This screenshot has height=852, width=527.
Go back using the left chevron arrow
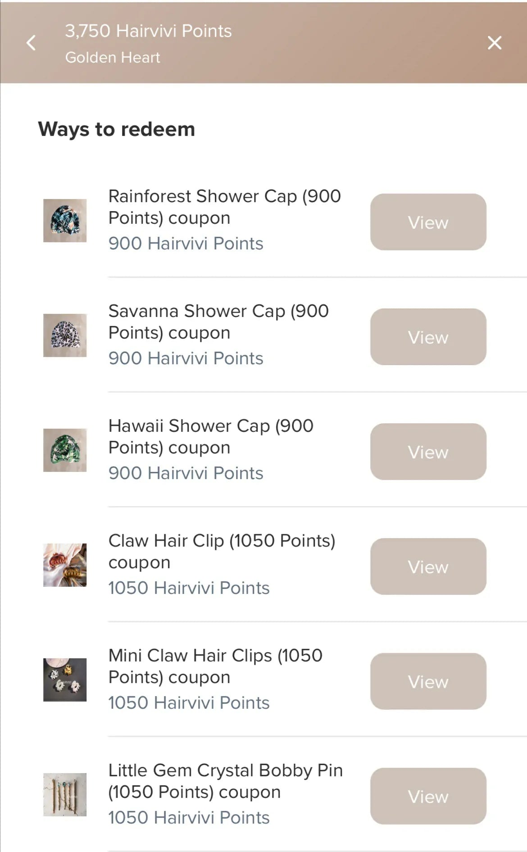(x=31, y=43)
